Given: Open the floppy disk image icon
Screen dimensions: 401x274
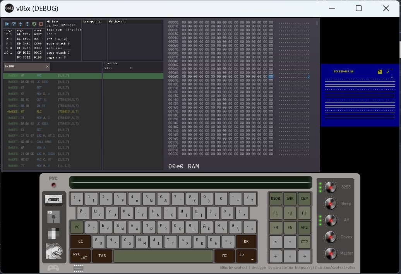Looking at the screenshot, I should (x=54, y=217).
